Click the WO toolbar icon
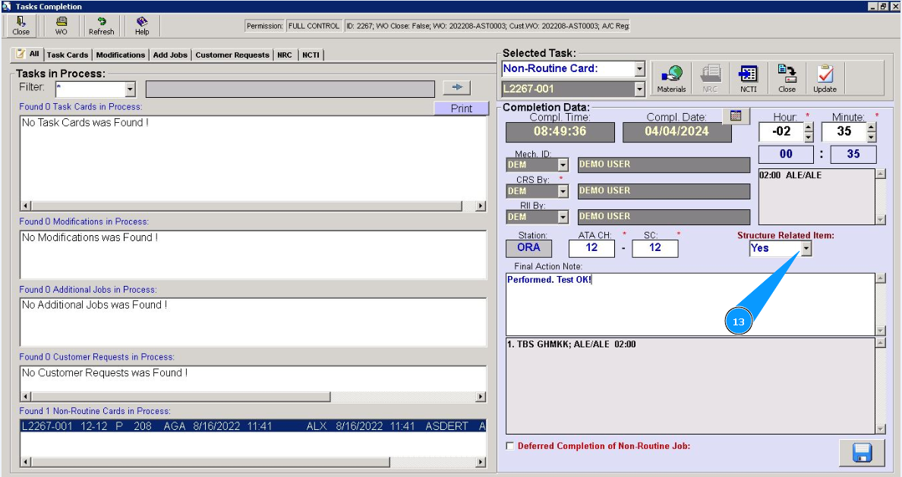 (61, 26)
